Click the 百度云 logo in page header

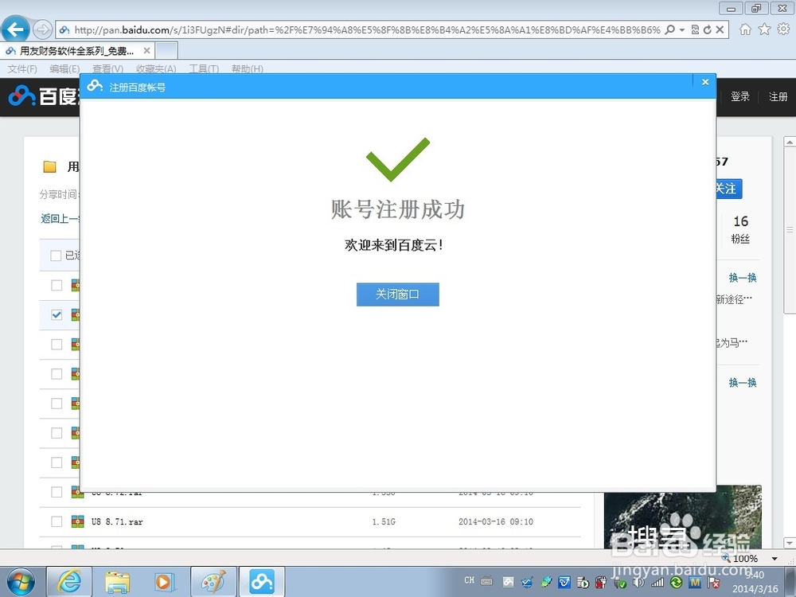[x=44, y=96]
